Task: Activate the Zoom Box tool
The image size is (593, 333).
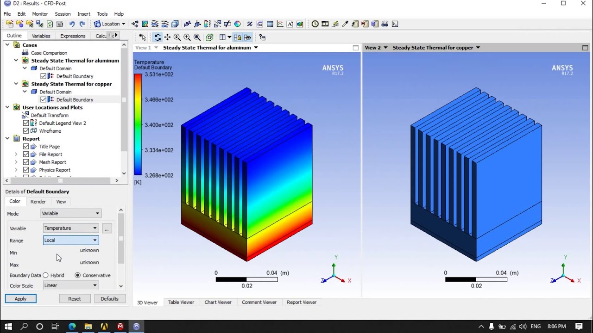Action: 187,37
